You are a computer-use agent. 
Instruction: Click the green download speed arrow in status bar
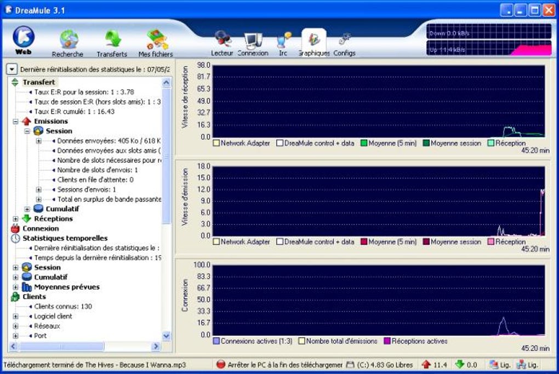click(x=460, y=365)
